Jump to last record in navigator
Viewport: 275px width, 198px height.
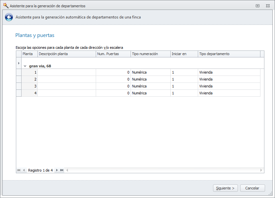tap(62, 170)
